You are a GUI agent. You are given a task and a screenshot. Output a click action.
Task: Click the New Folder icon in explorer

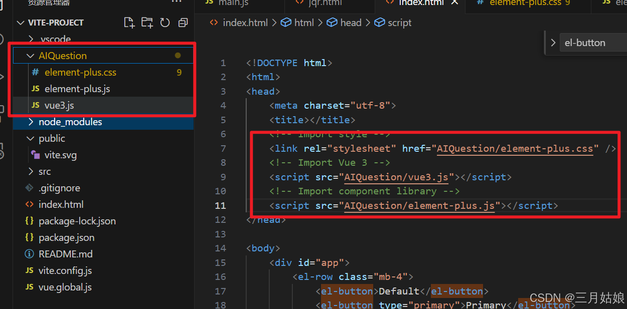point(147,23)
